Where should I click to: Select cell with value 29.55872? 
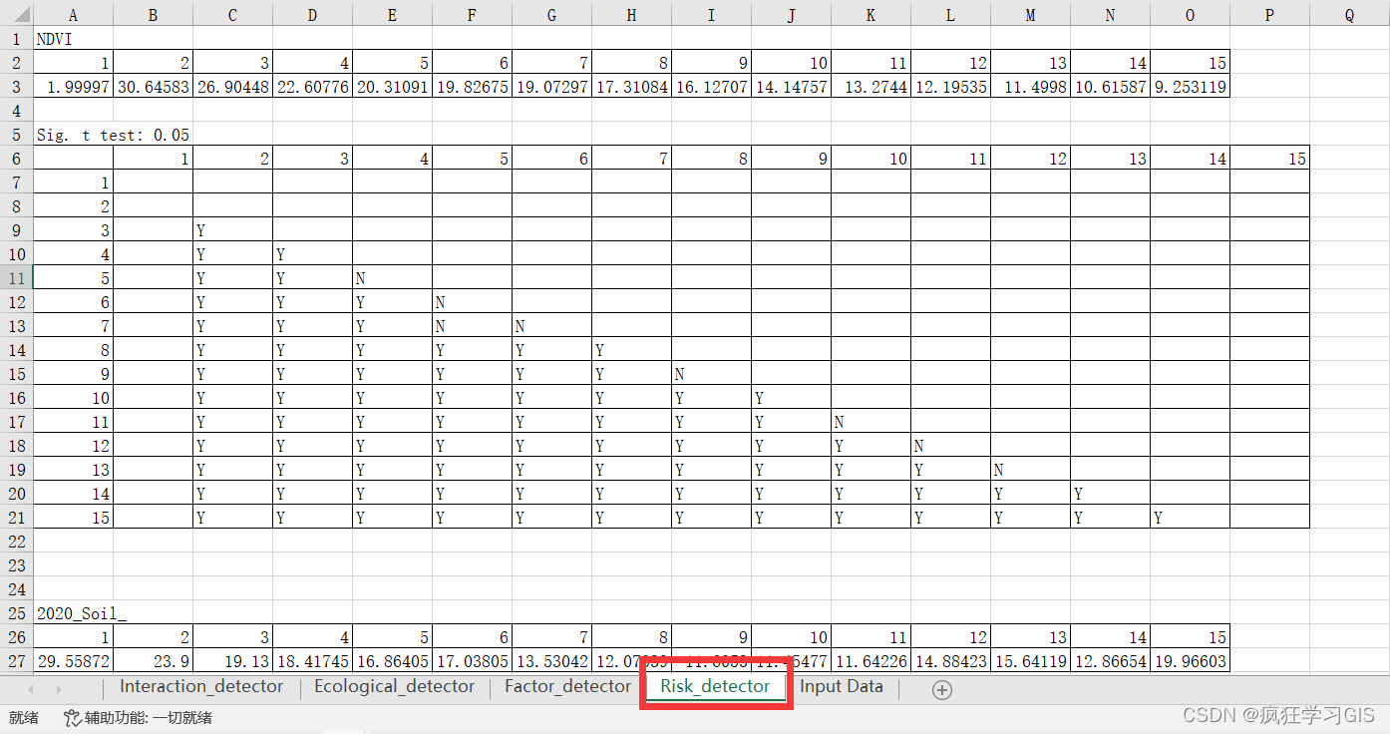74,661
